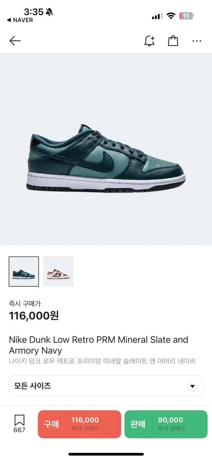Screen dimensions: 212x460
Task: Click the dropdown arrow in size selector
Action: tap(192, 386)
